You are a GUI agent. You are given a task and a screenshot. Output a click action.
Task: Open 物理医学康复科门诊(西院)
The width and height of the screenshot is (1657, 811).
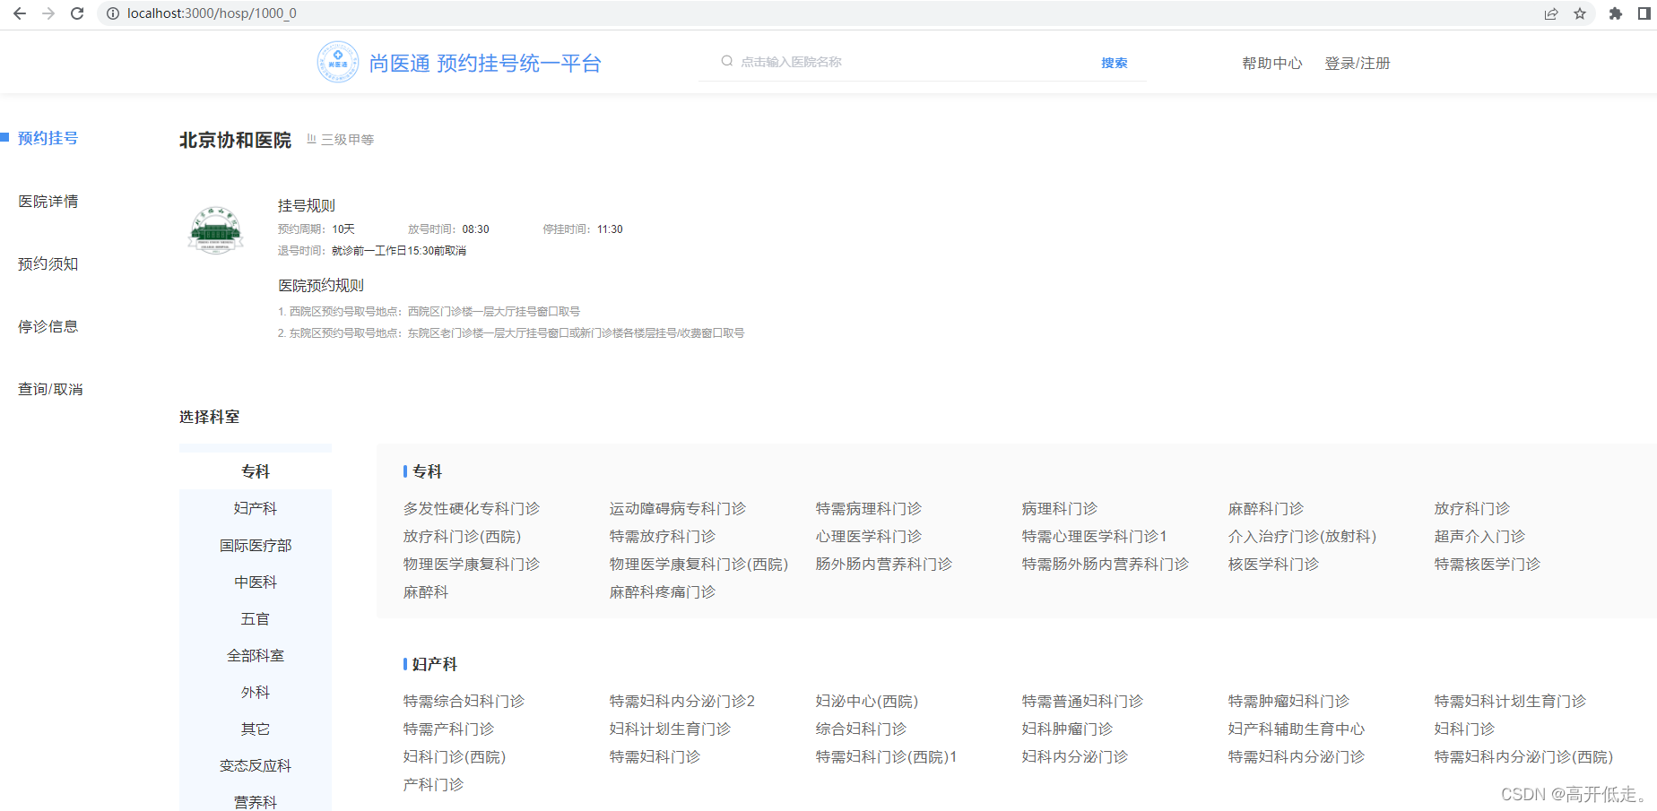pyautogui.click(x=699, y=564)
